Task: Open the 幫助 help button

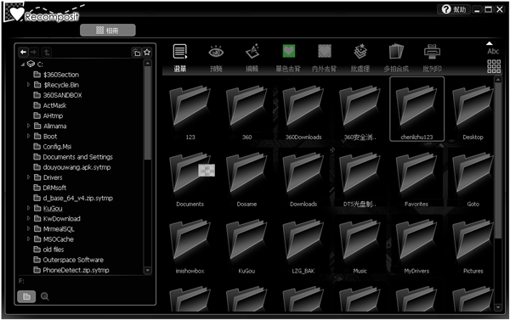Action: [454, 9]
